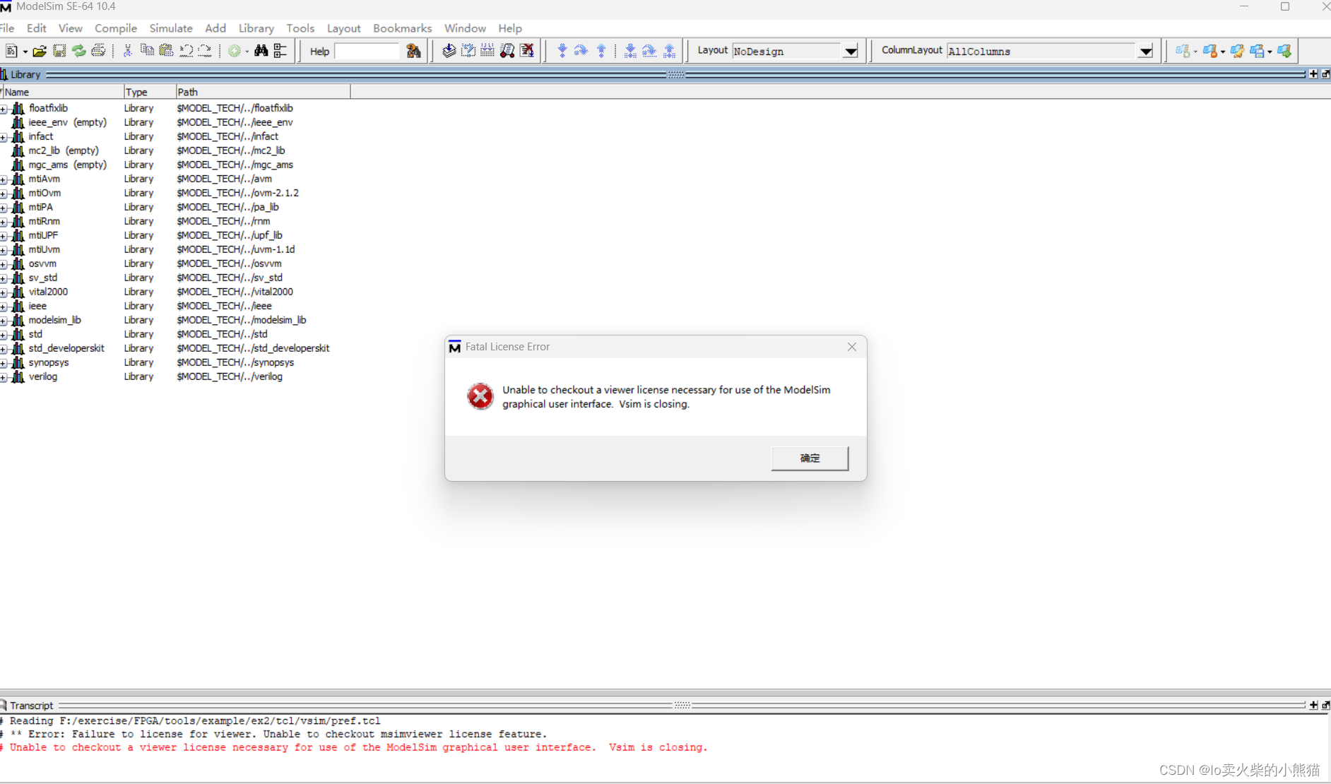Select the std_developerskit library row
The width and height of the screenshot is (1331, 784).
[x=66, y=348]
